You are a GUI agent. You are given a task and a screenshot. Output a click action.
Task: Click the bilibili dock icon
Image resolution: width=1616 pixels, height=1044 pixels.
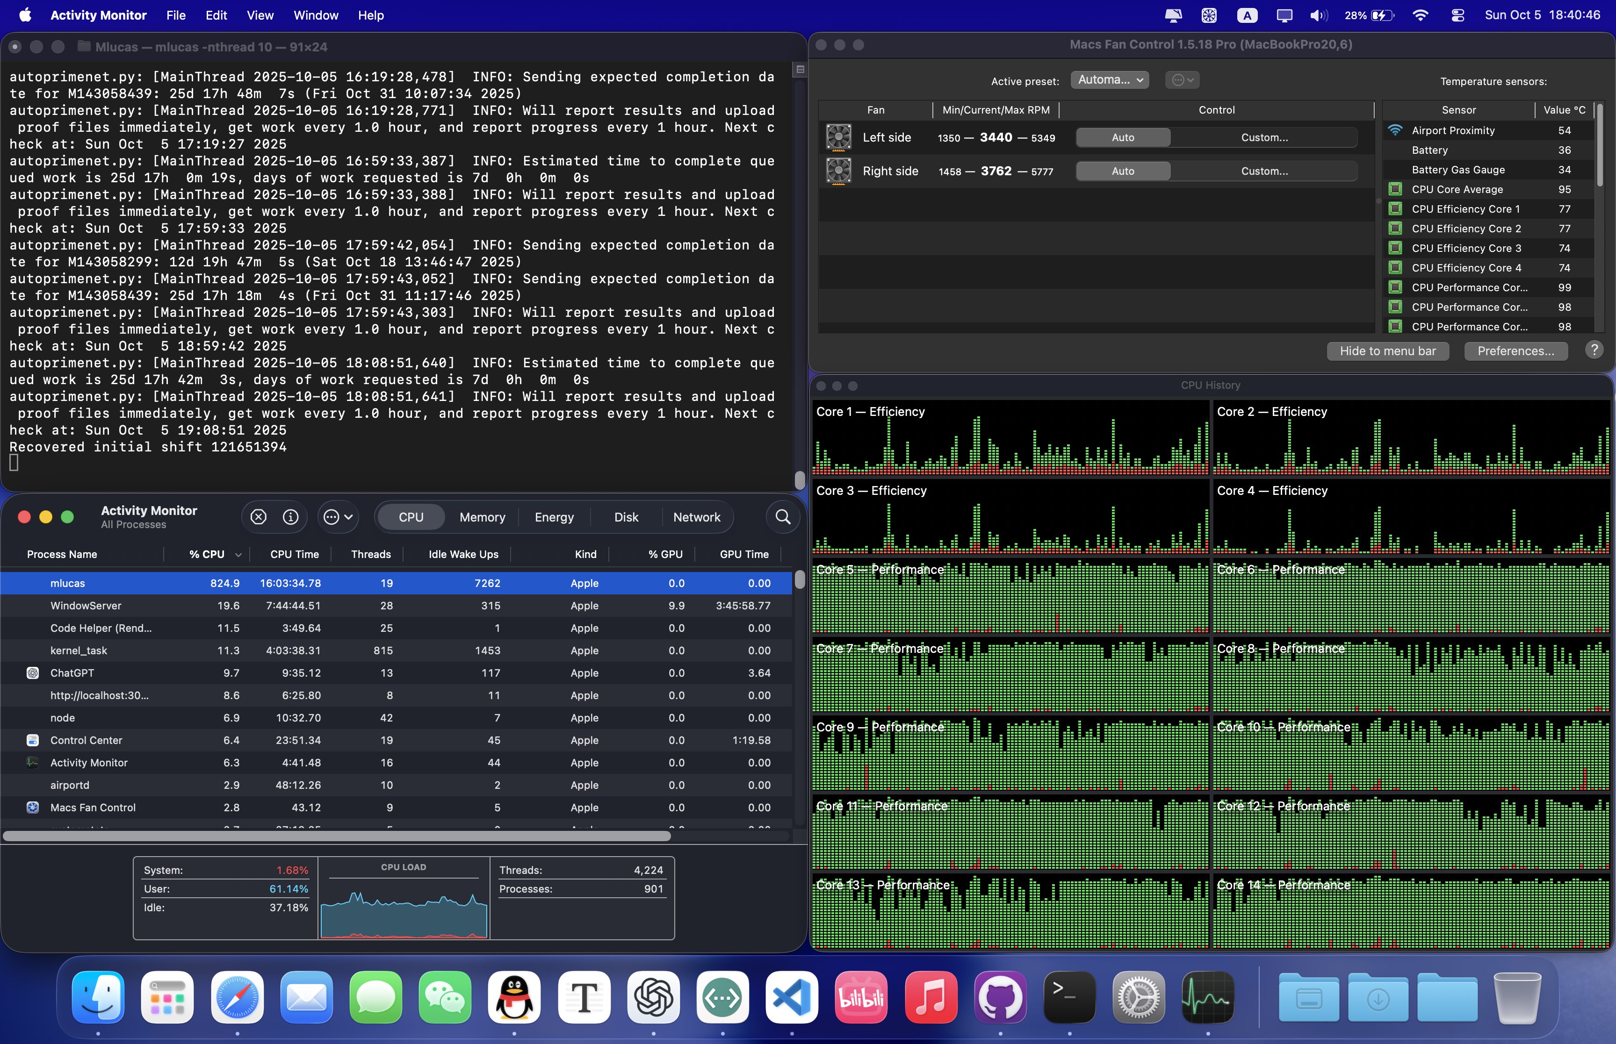(x=860, y=997)
